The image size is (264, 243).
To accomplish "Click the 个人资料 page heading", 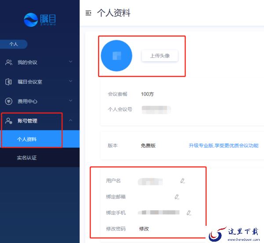I will [x=114, y=13].
